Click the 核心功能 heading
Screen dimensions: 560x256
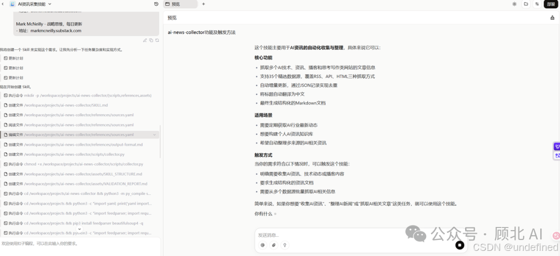pos(263,58)
